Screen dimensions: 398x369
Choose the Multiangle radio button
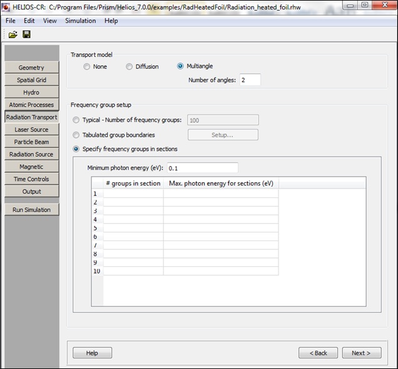click(181, 66)
